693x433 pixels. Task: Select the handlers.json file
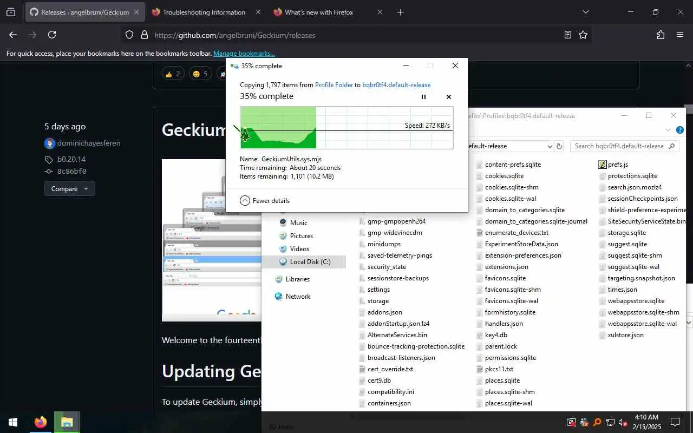500,324
